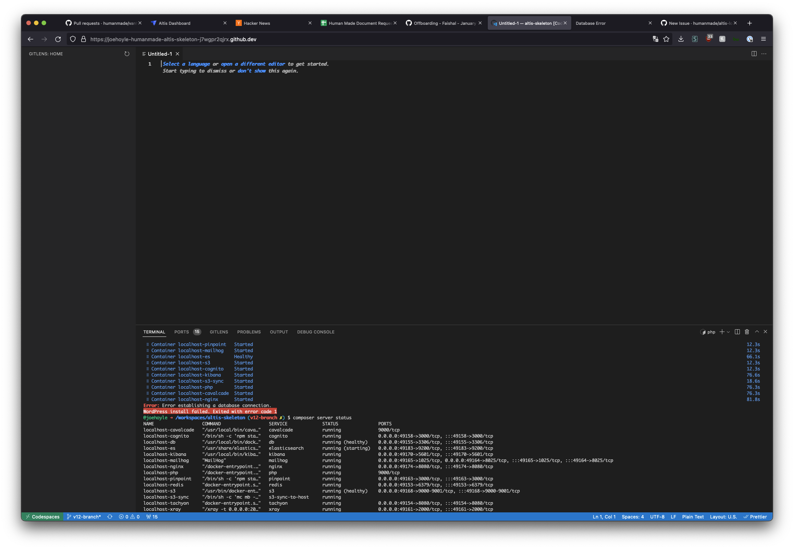Change indentation setting Spaces: 4
This screenshot has height=549, width=794.
(633, 517)
